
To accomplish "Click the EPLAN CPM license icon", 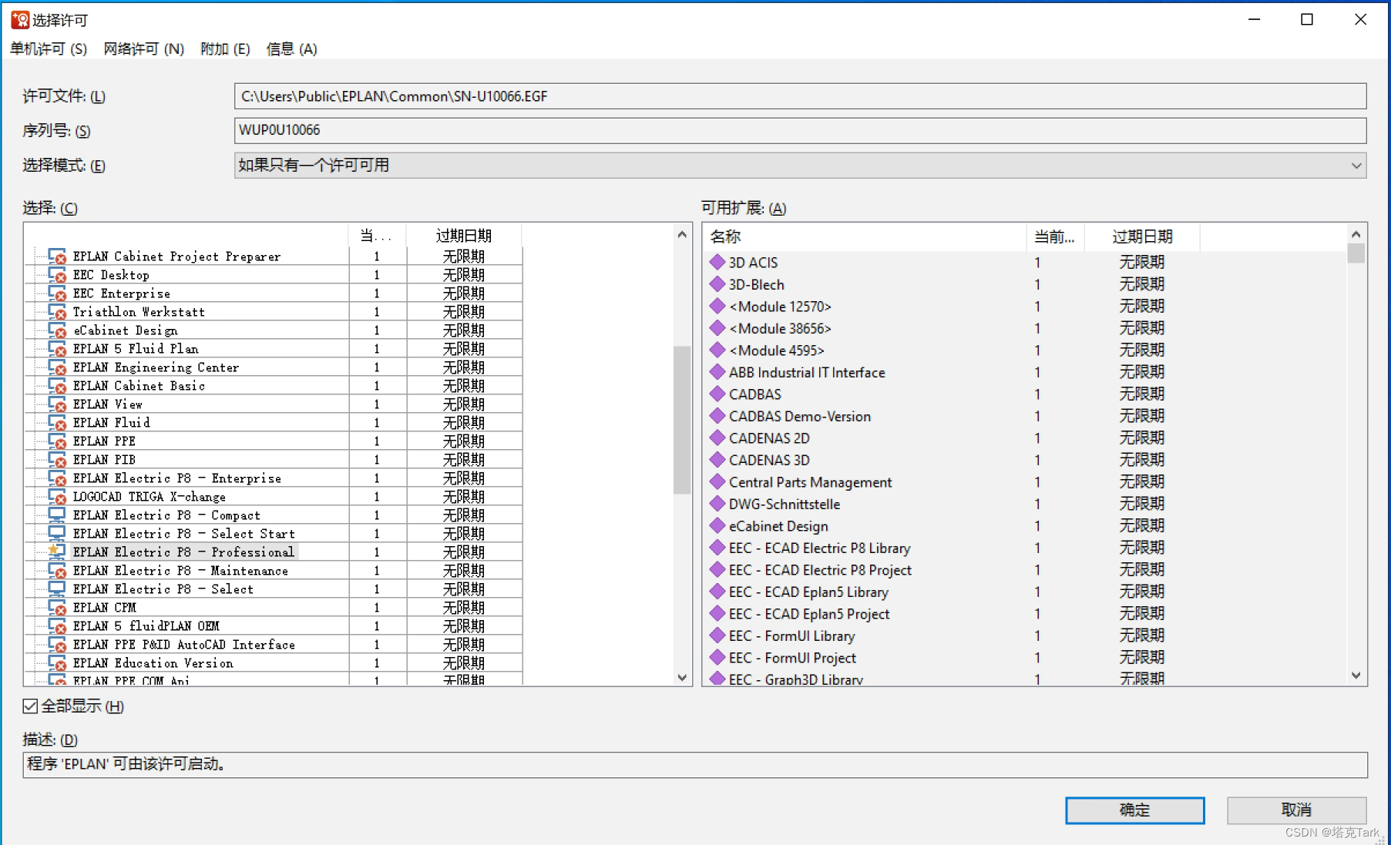I will pos(57,608).
